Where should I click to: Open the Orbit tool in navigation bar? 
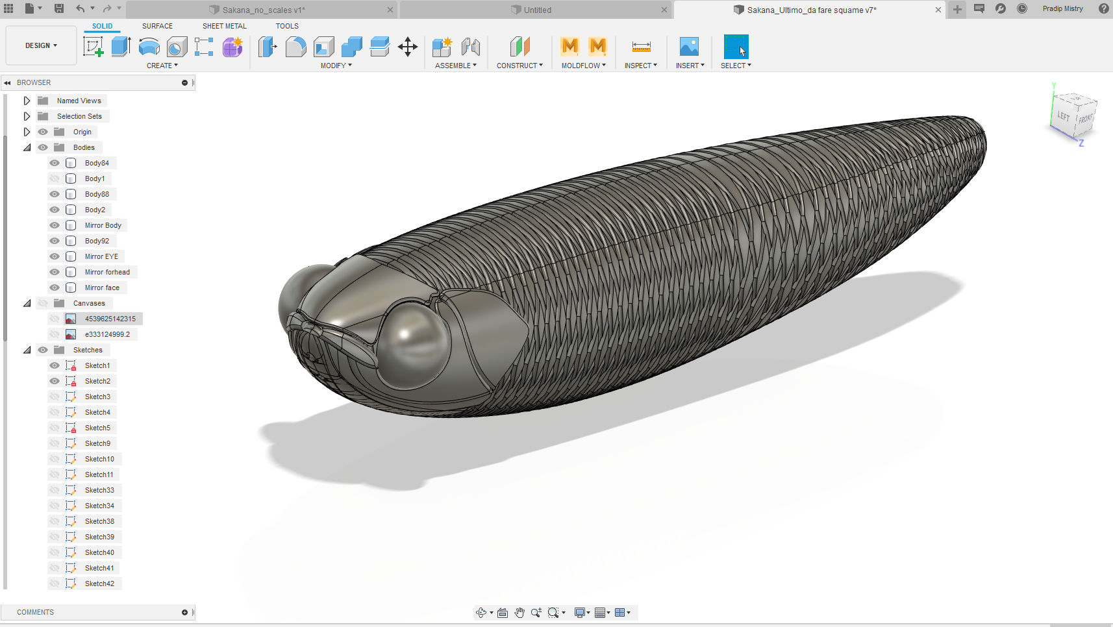pyautogui.click(x=481, y=613)
